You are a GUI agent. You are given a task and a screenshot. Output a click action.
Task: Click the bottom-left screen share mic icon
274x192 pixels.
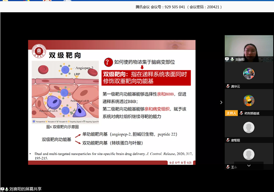coord(3,188)
